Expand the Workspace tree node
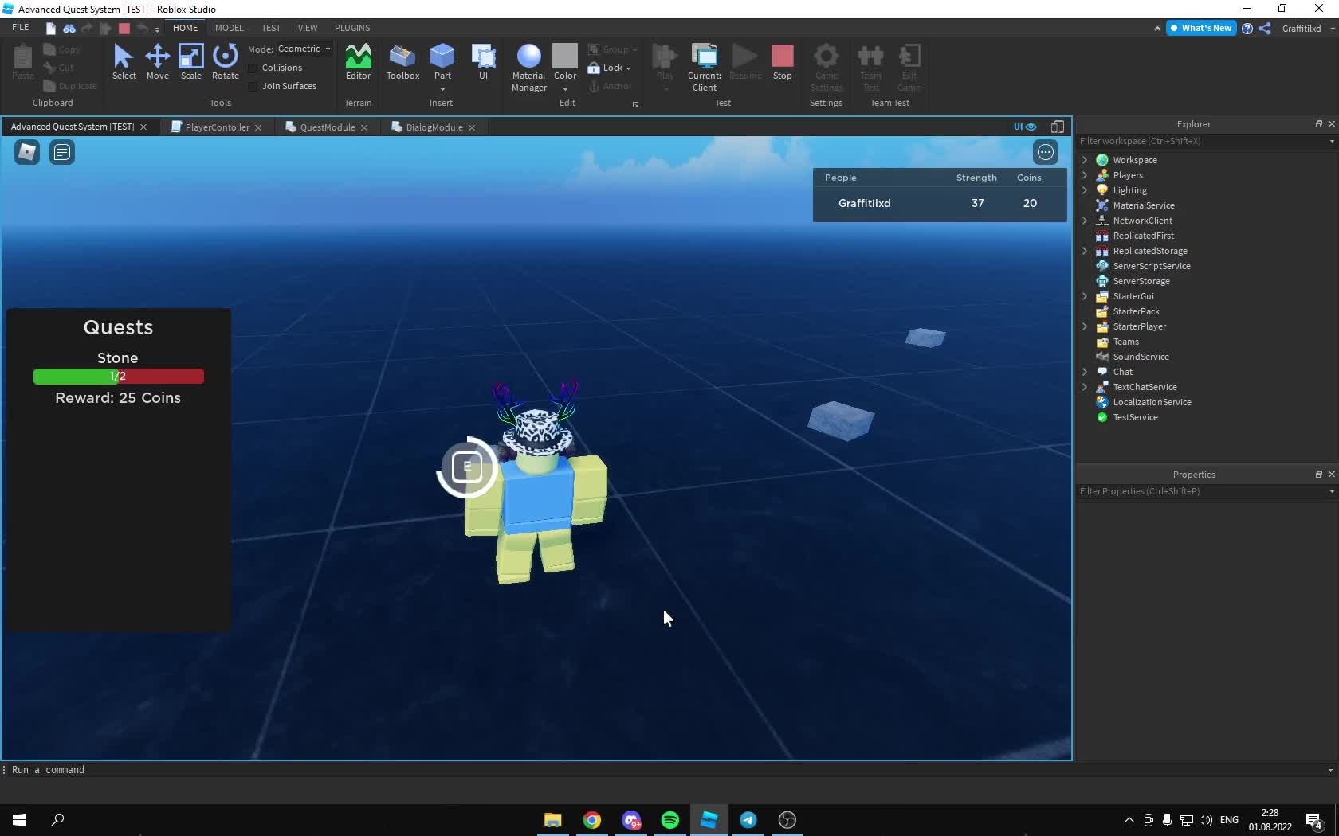This screenshot has height=836, width=1339. tap(1084, 160)
